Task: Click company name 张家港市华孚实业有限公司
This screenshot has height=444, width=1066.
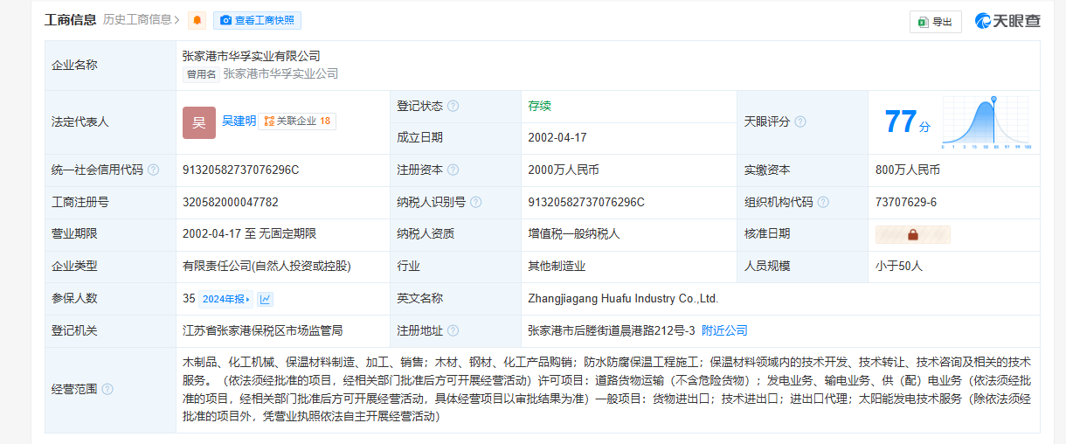Action: [252, 56]
